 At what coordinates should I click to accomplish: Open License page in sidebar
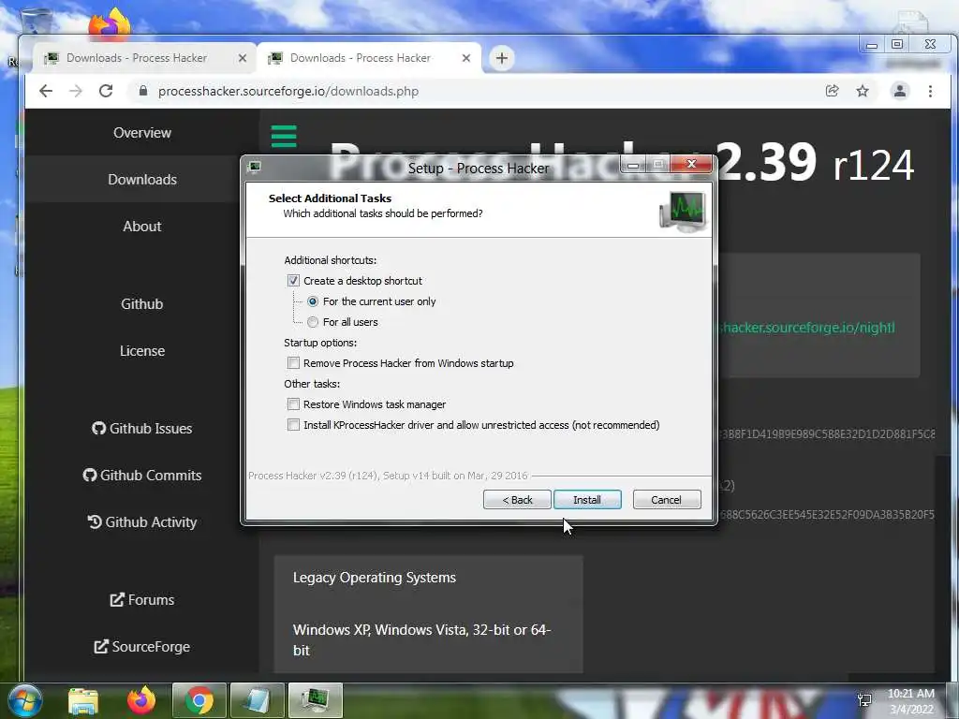(142, 351)
